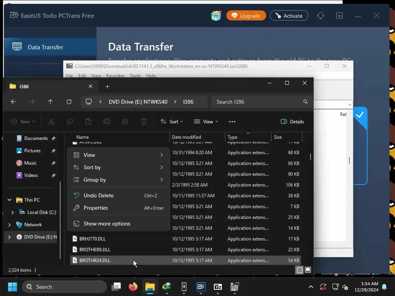Open the Tools menu in 7-Zip
This screenshot has height=296, width=395.
click(135, 76)
